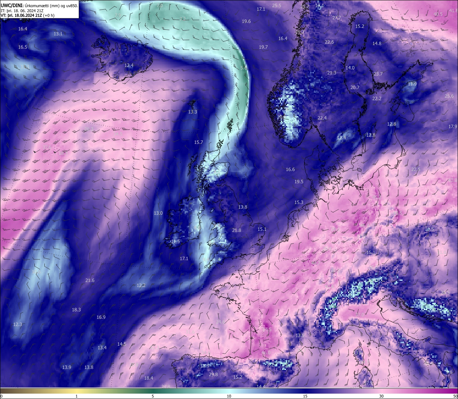458x399 pixels.
Task: Click the 14.8 value near Finland
Action: point(377,44)
